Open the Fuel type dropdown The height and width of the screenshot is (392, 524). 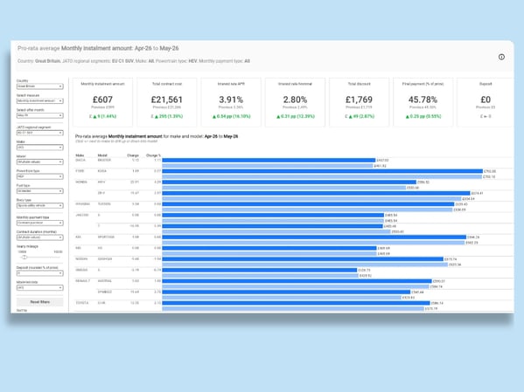pyautogui.click(x=39, y=191)
